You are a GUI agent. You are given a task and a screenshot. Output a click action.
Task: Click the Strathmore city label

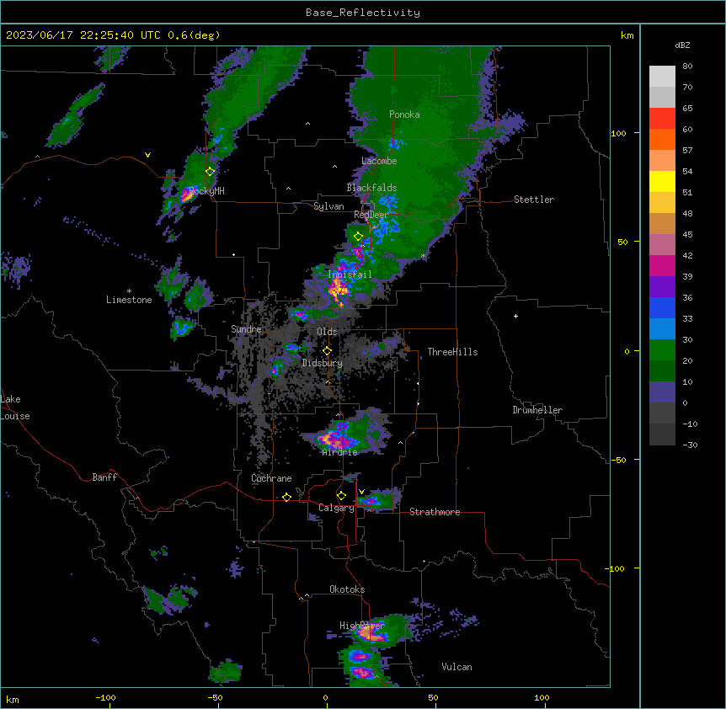pyautogui.click(x=435, y=512)
